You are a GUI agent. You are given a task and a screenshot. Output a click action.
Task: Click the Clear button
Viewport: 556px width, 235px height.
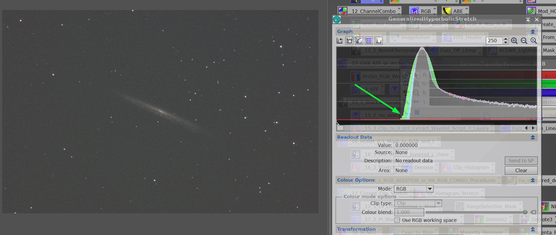pyautogui.click(x=521, y=170)
